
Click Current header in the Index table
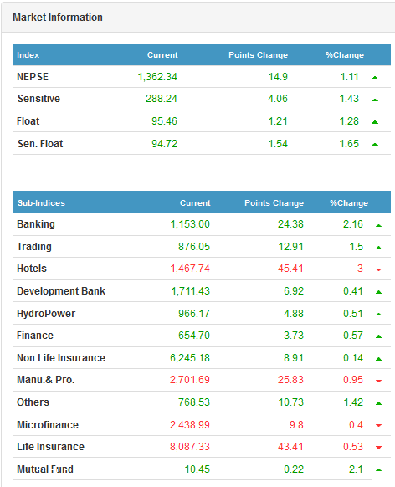162,55
